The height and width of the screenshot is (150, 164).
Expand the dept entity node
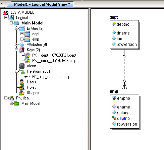22,33
